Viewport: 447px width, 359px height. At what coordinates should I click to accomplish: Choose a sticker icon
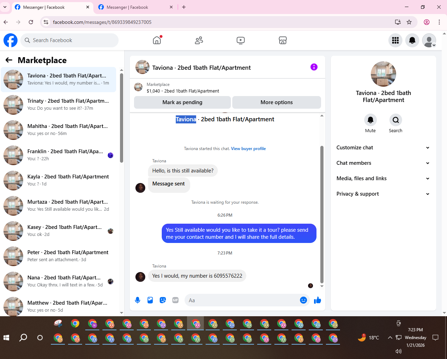tap(163, 300)
